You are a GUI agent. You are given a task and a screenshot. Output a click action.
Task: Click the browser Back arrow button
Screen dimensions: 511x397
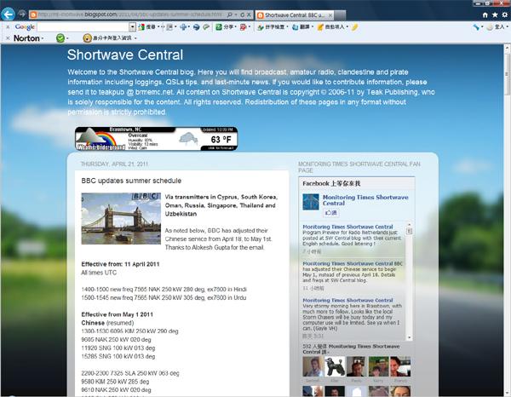[x=8, y=14]
